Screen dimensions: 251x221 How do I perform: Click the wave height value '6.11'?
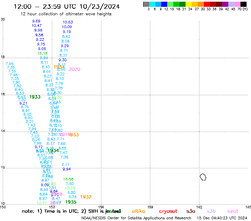[65, 165]
